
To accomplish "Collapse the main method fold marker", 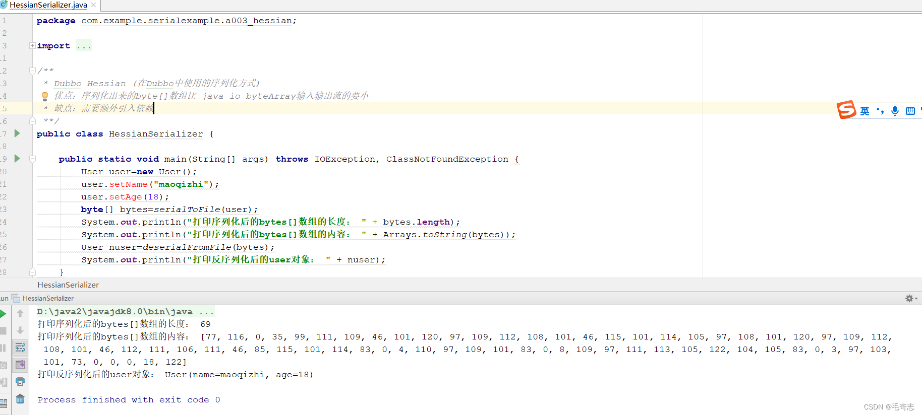I will [x=32, y=159].
